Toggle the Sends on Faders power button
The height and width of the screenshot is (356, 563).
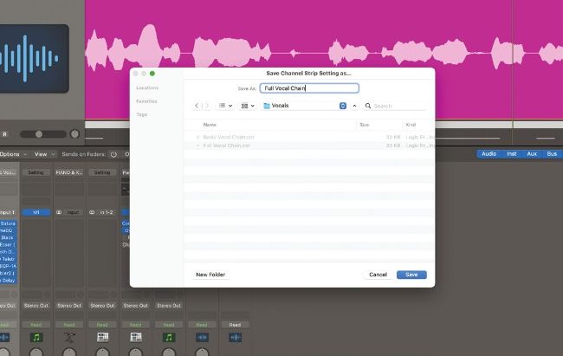point(113,154)
